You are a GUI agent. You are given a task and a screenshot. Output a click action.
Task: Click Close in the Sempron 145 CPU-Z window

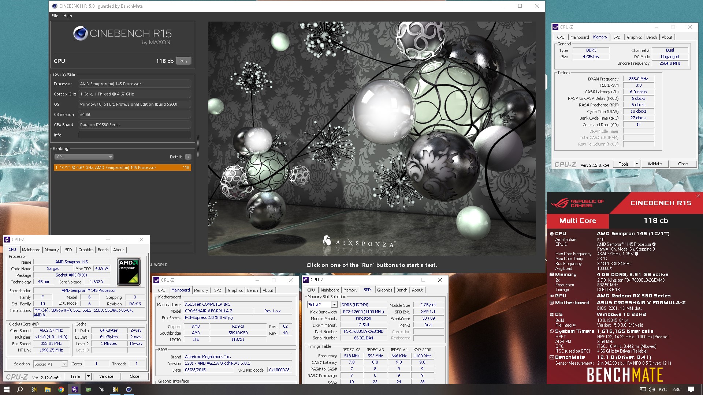[134, 376]
